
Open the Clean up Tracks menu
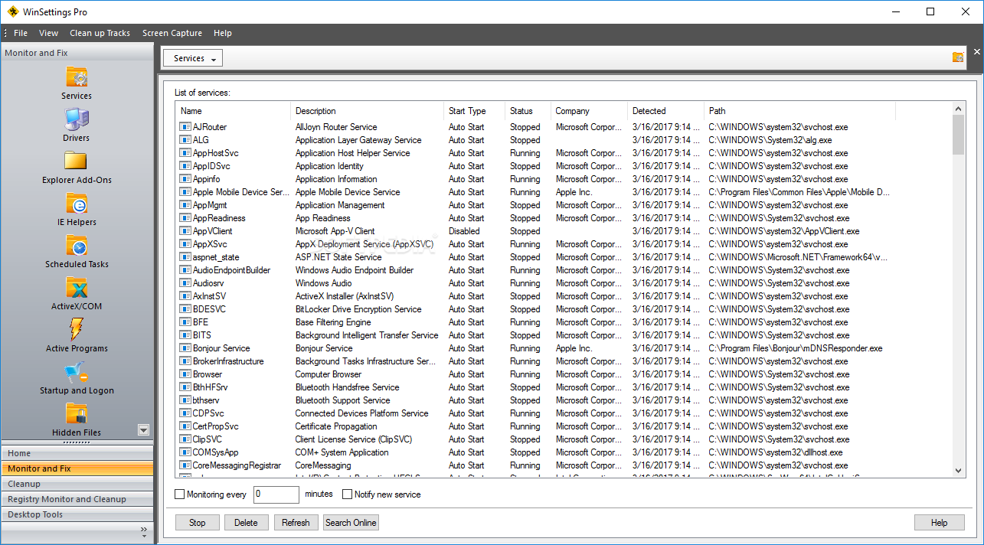tap(100, 33)
